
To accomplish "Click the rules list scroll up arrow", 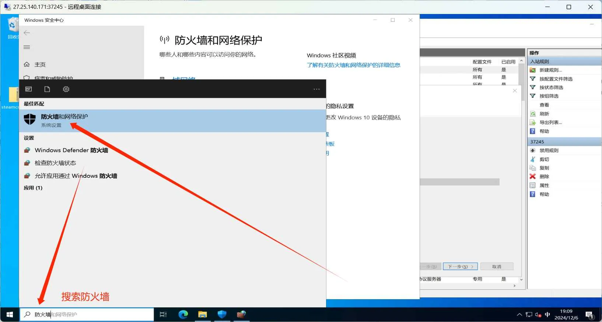I will [521, 61].
